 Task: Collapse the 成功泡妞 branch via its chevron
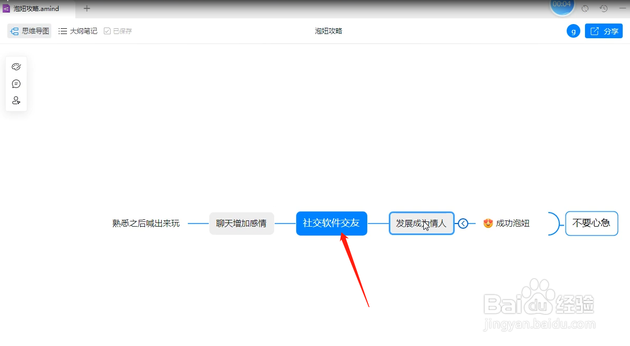point(463,223)
